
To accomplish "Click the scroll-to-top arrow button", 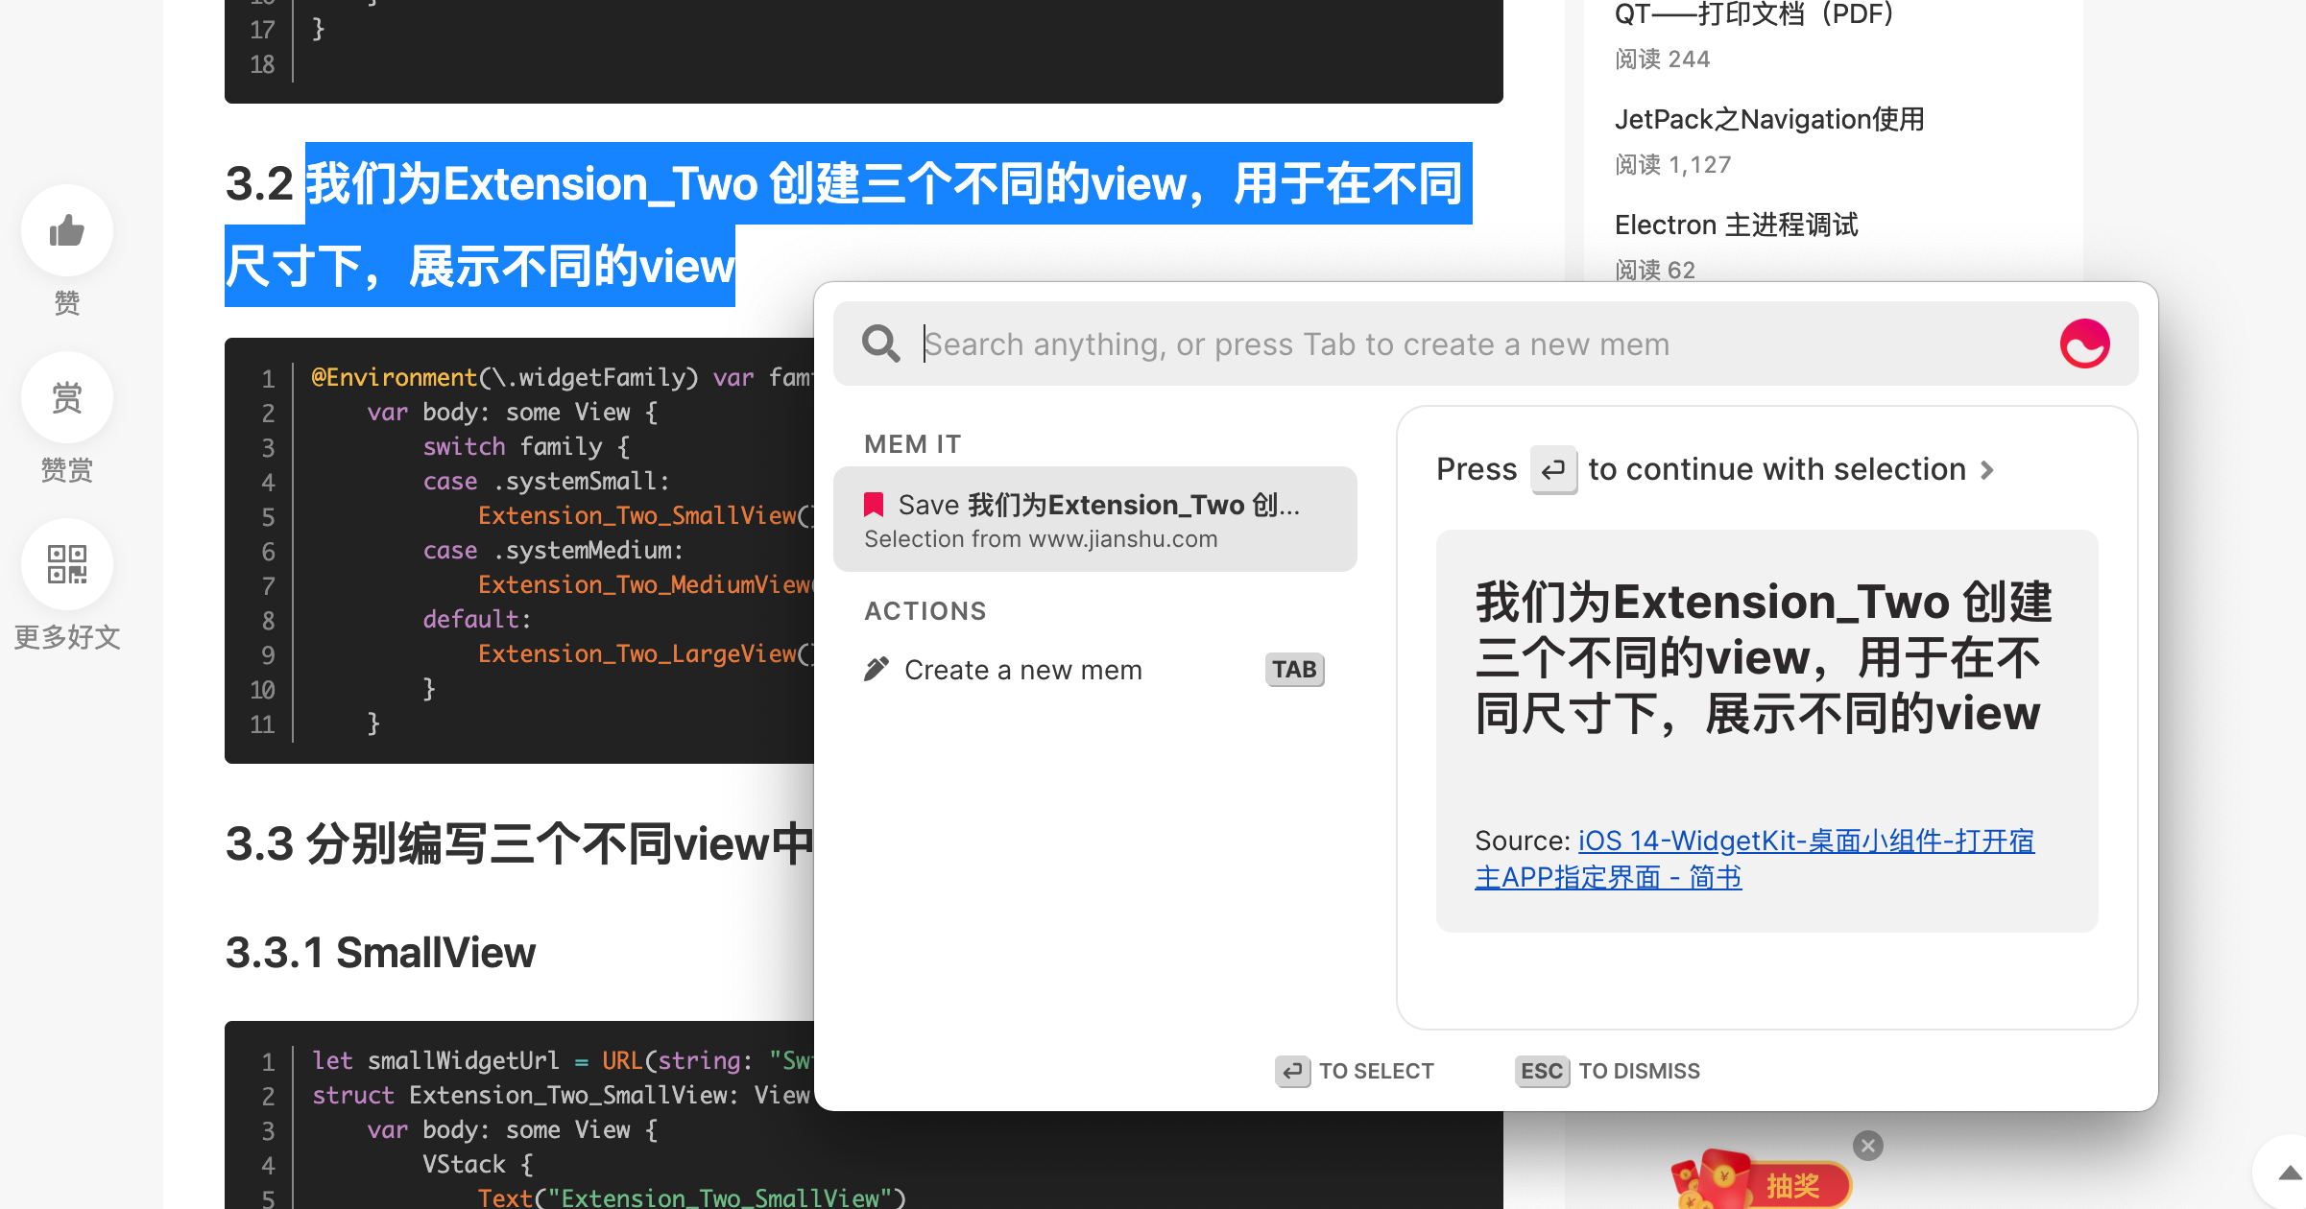I will [x=2289, y=1173].
